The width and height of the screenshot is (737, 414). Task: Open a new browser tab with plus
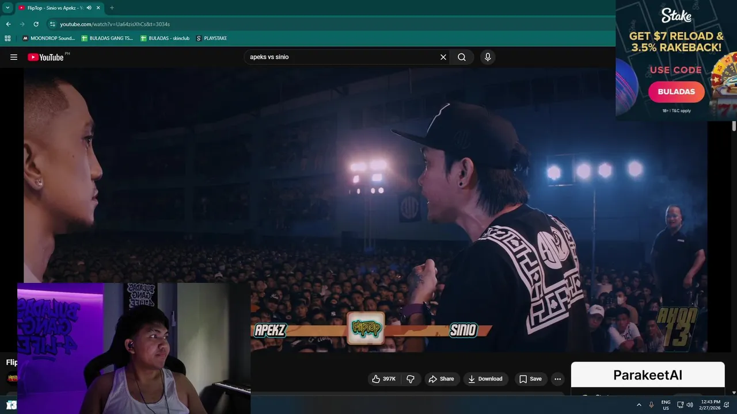pos(112,7)
